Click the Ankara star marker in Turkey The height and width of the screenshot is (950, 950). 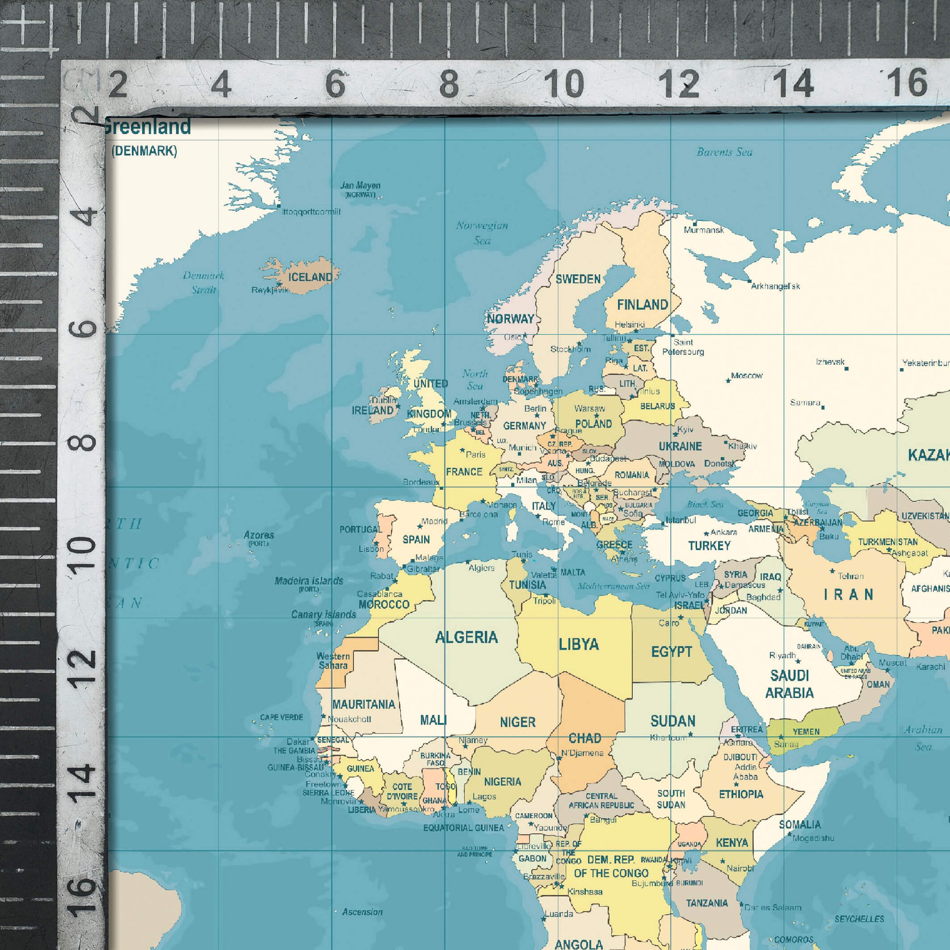(706, 534)
